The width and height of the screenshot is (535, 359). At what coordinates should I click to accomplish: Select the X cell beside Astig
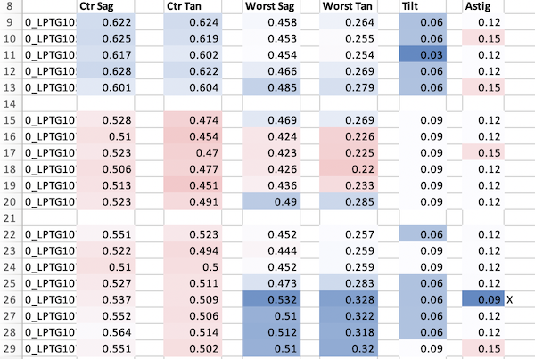pos(511,300)
